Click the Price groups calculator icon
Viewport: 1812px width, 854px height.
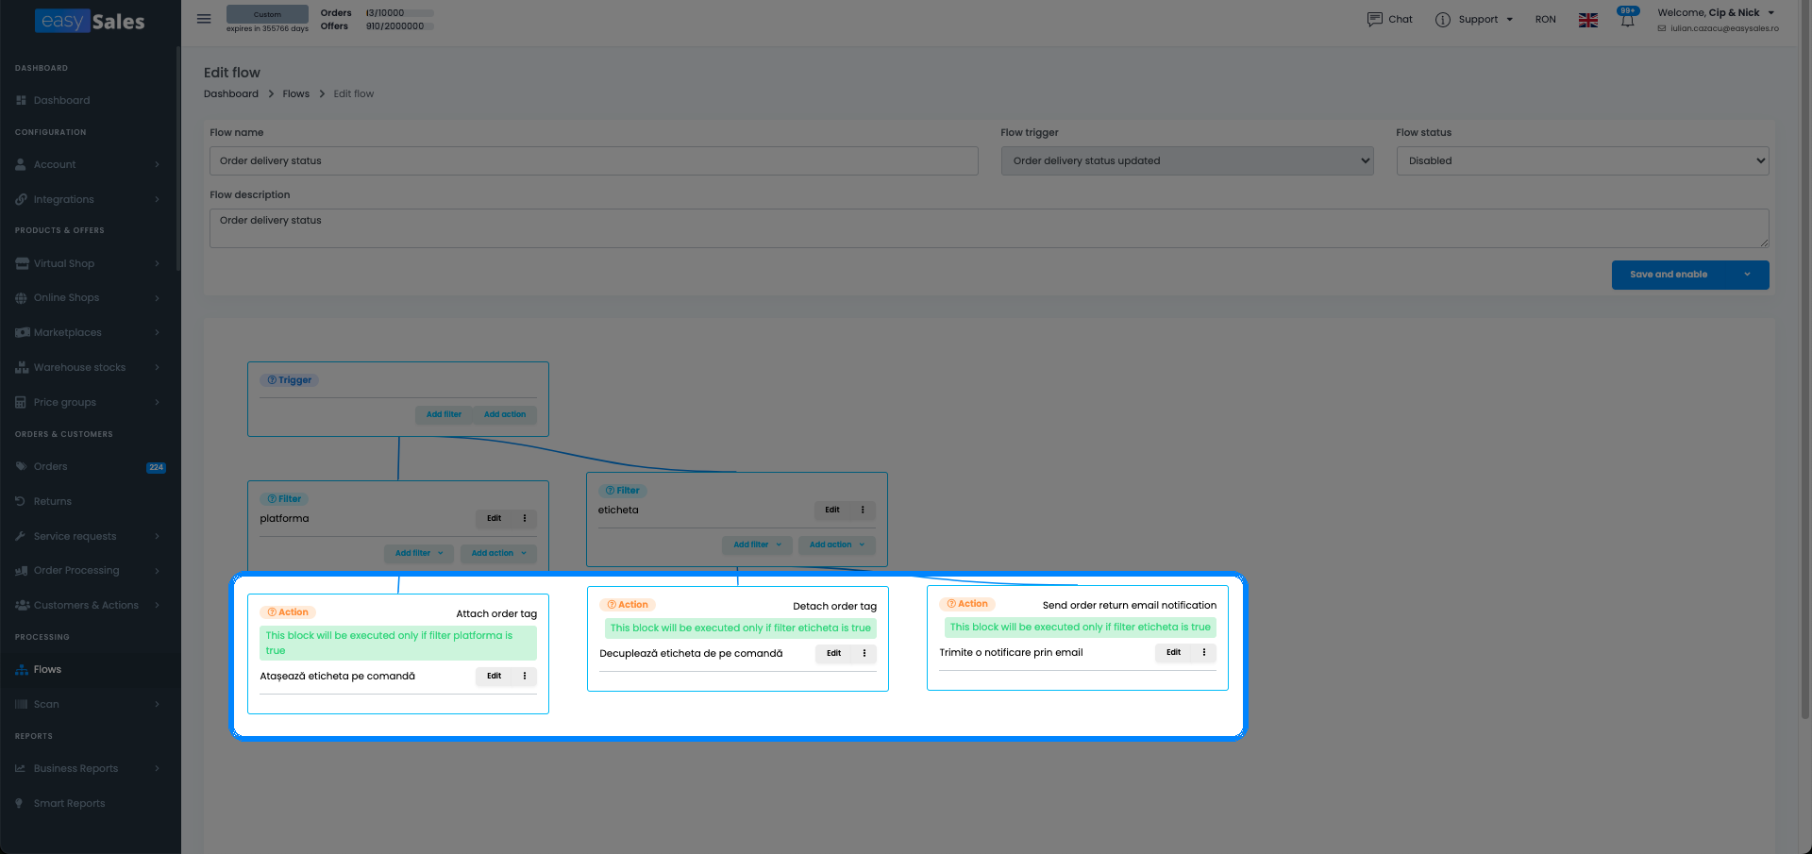click(21, 402)
